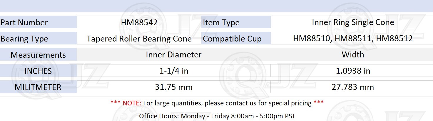Screen dimensions: 433x121
Task: Select the 1.0938 in width value
Action: pos(353,71)
